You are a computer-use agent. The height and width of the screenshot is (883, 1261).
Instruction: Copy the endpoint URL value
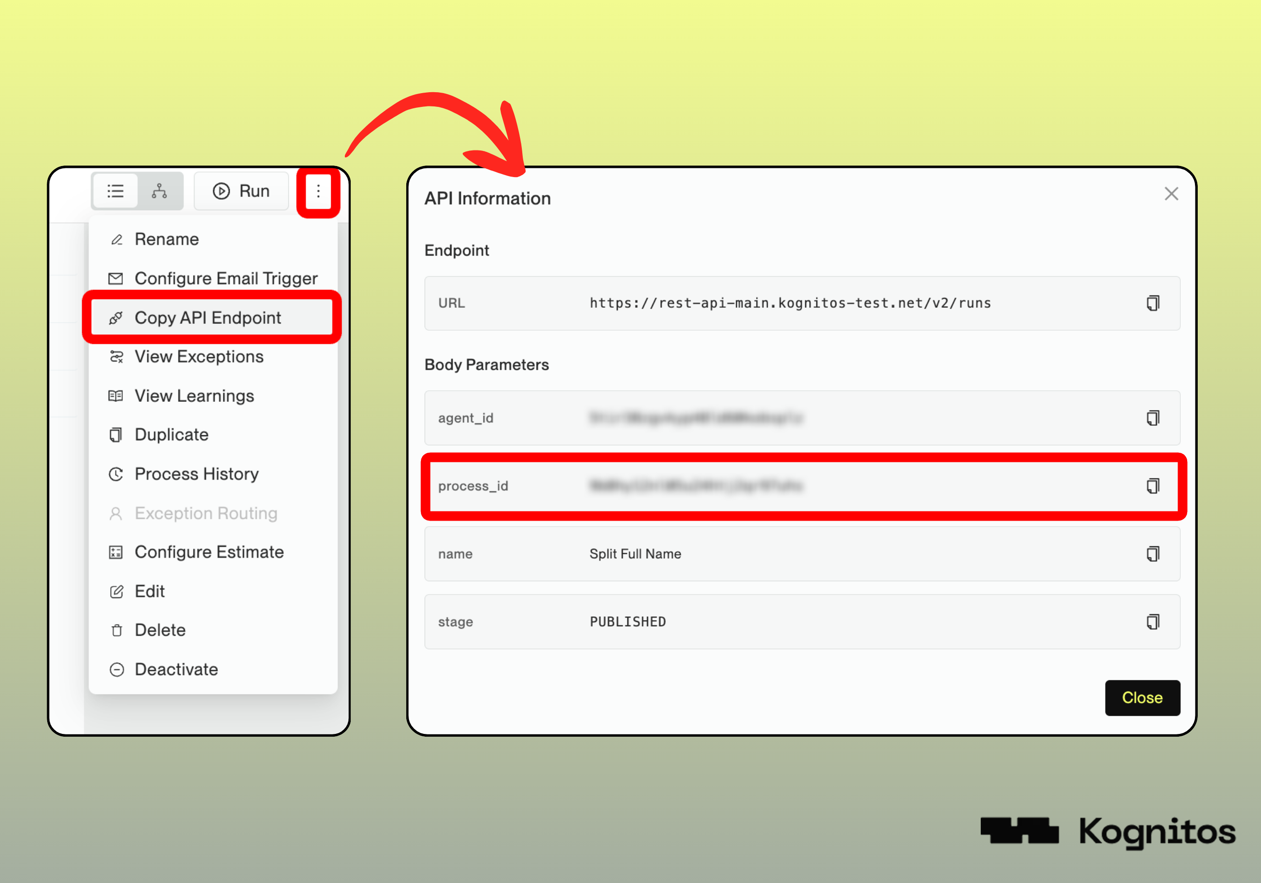coord(1152,303)
